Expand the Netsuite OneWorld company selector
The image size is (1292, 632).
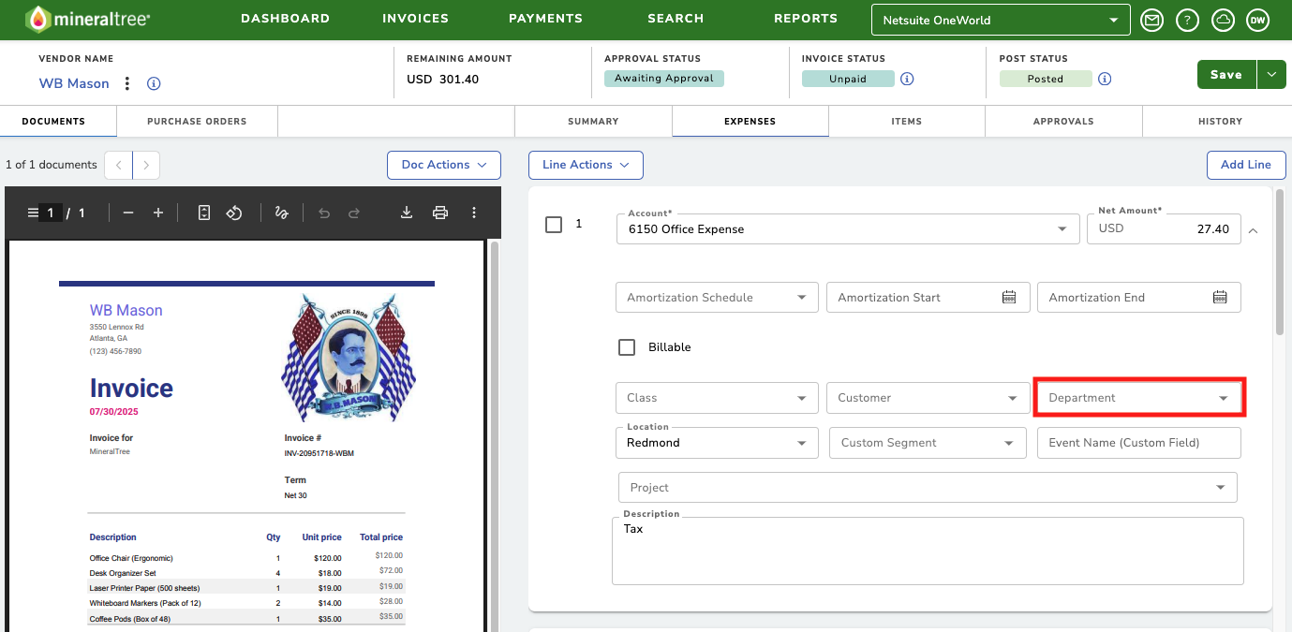(x=1001, y=20)
